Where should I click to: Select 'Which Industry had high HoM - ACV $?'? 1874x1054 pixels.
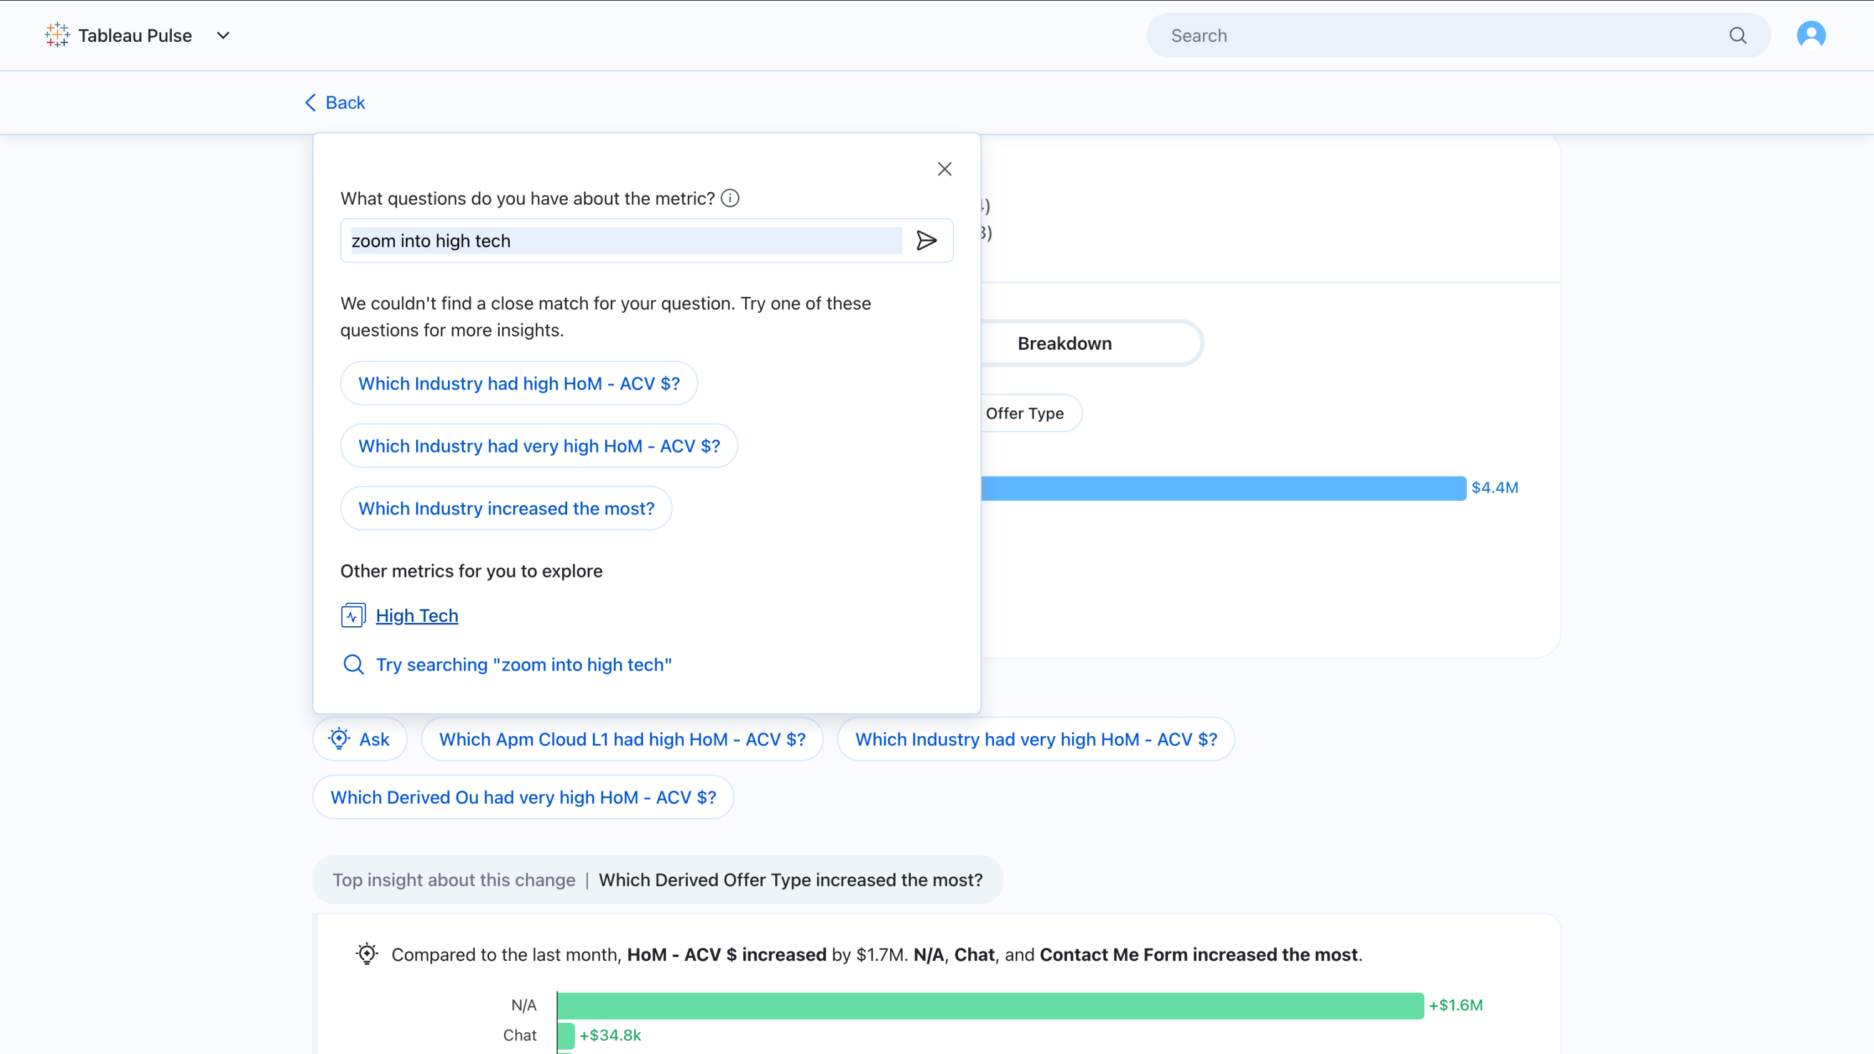point(518,383)
